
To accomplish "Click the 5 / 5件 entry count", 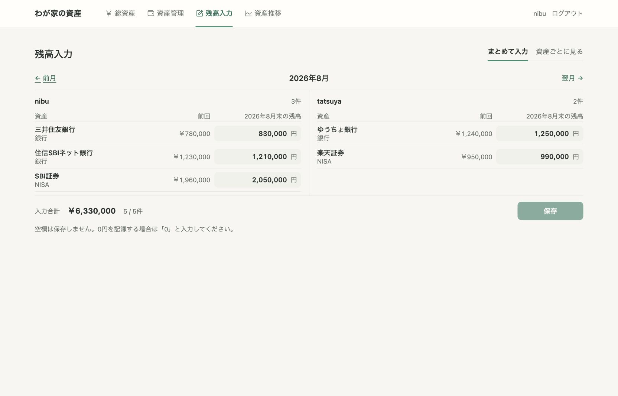I will [133, 211].
